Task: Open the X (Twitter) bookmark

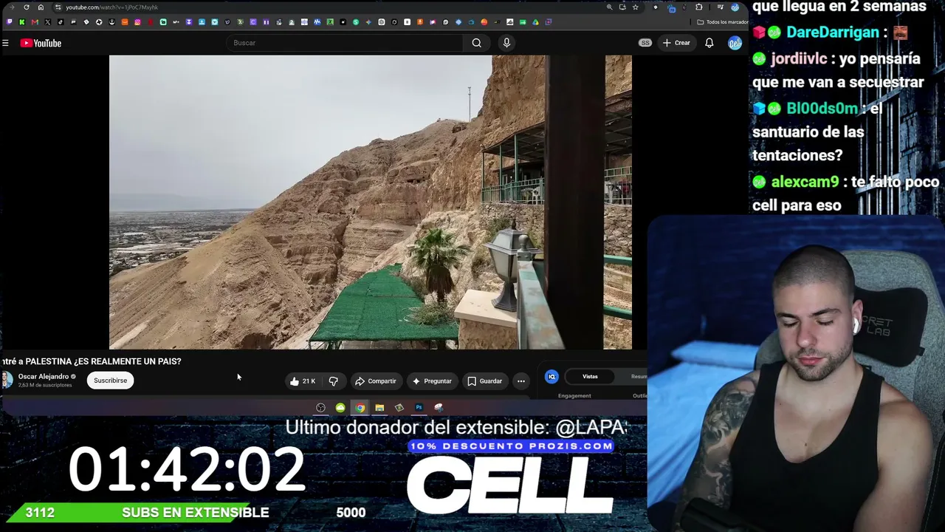Action: click(48, 22)
